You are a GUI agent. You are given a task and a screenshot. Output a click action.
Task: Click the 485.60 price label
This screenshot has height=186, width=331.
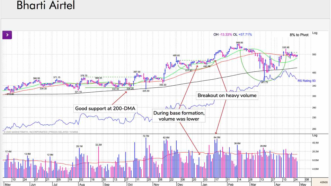click(176, 55)
